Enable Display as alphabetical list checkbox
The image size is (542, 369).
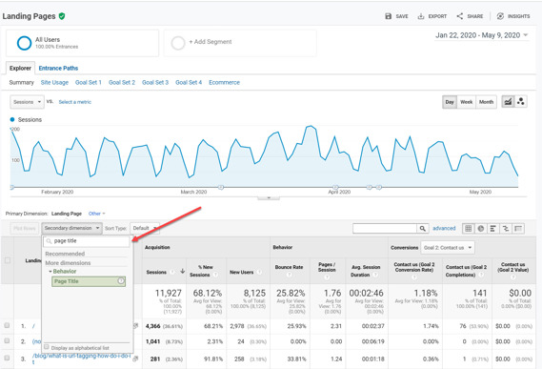pyautogui.click(x=47, y=347)
